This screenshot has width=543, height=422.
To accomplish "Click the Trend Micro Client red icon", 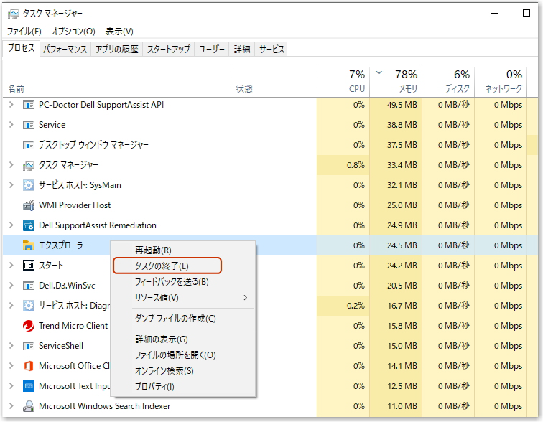I will pos(29,326).
